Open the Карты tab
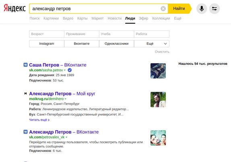The image size is (231, 162). click(x=82, y=18)
